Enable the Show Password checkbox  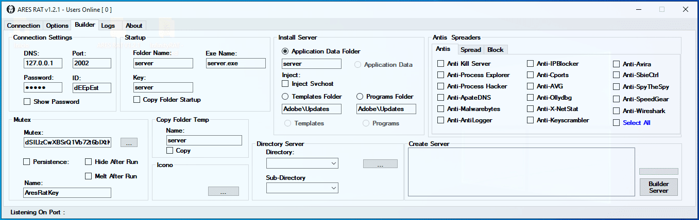(52, 101)
